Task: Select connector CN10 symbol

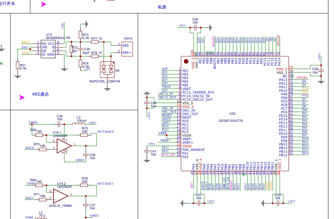Action: coord(127,49)
